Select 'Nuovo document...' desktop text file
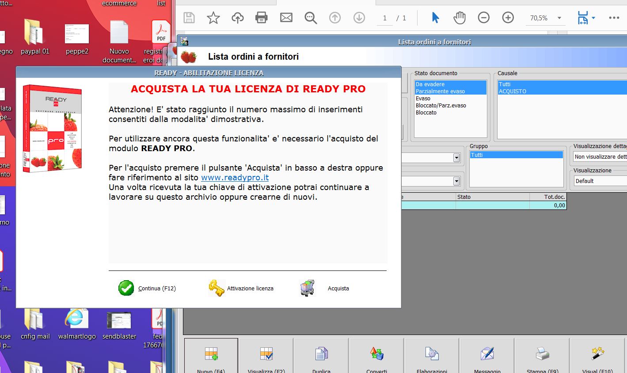This screenshot has width=627, height=373. tap(119, 42)
